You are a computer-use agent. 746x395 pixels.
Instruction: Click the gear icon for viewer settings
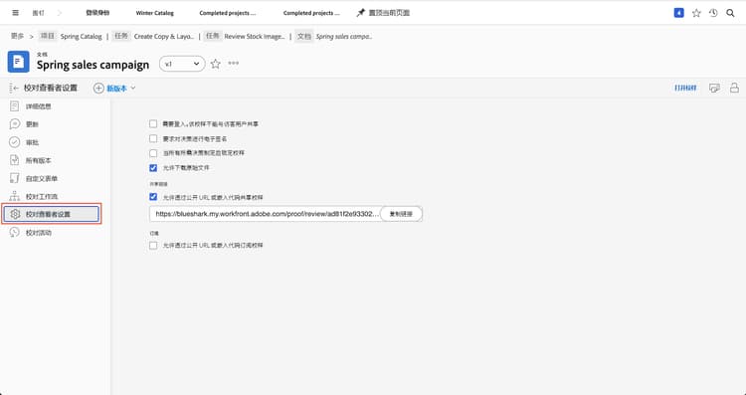point(15,214)
